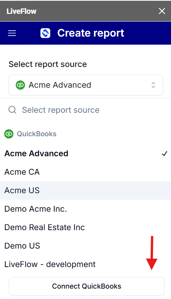Pick Demo Acme Inc. company
This screenshot has height=299, width=171.
point(85,209)
